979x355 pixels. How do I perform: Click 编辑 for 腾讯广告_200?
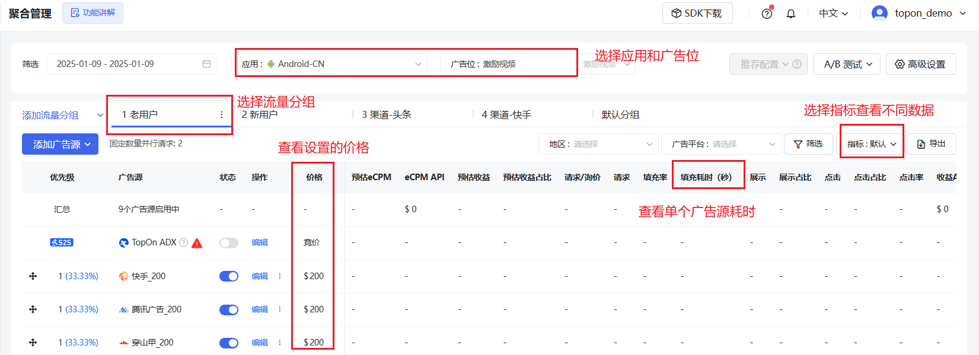[x=260, y=309]
